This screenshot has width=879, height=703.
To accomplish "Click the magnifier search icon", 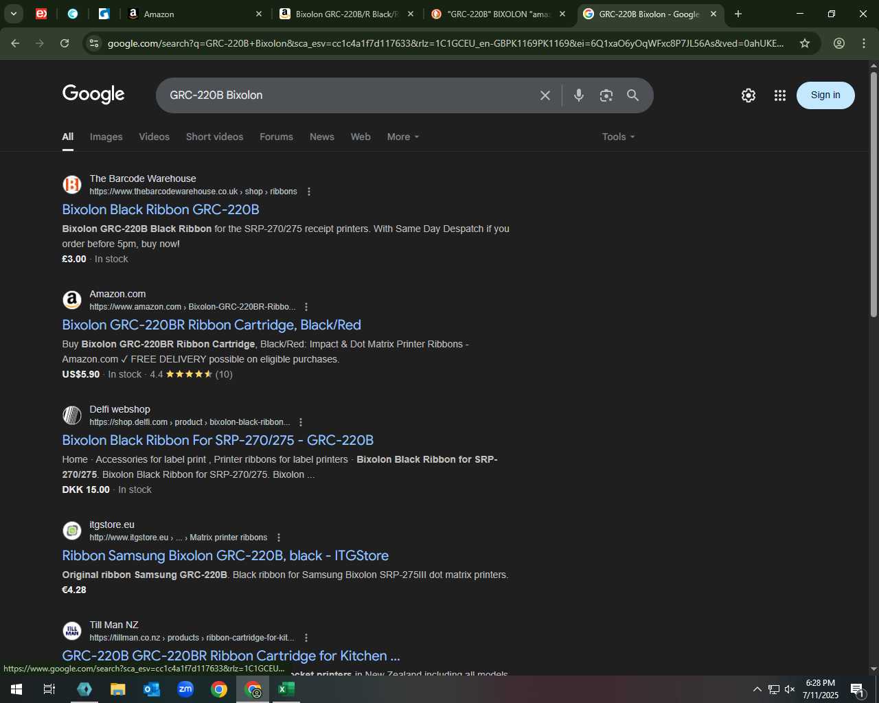I will (633, 95).
